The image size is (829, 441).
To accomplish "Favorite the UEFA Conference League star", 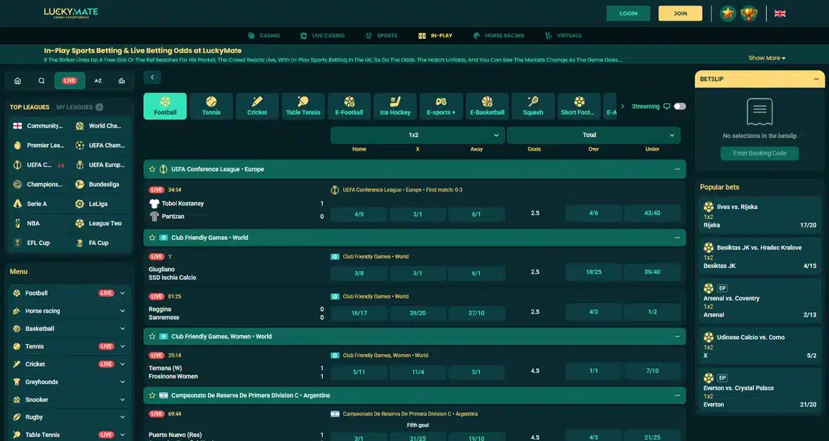I will pos(152,169).
